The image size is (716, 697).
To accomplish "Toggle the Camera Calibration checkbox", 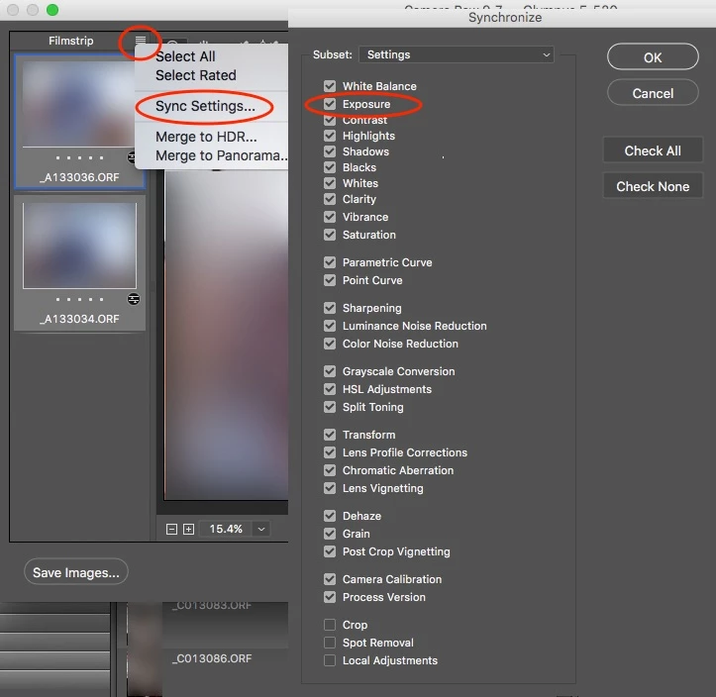I will click(x=330, y=580).
